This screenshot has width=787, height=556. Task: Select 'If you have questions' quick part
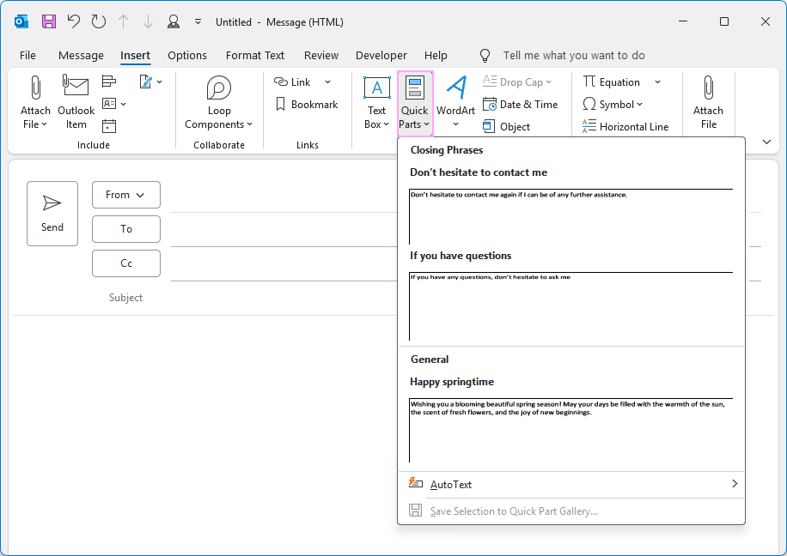pyautogui.click(x=571, y=294)
